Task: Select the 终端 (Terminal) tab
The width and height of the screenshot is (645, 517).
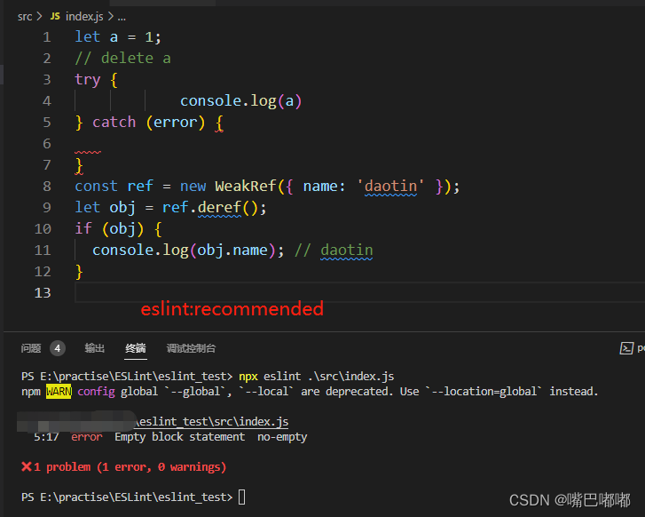Action: [136, 348]
